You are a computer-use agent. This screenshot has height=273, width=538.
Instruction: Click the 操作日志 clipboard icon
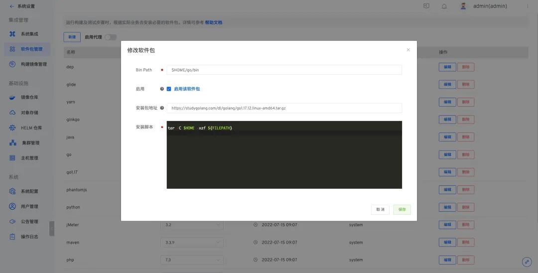point(12,237)
